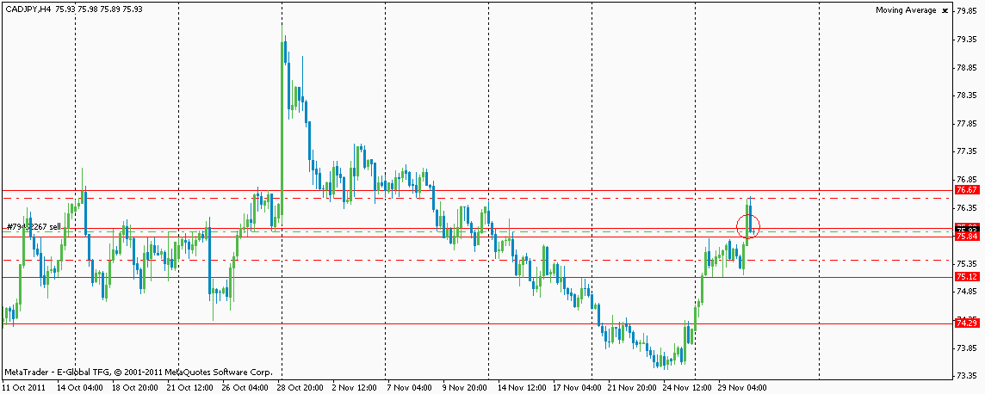The width and height of the screenshot is (985, 394).
Task: Click the CADJPY,H4 chart symbol header
Action: (x=28, y=9)
